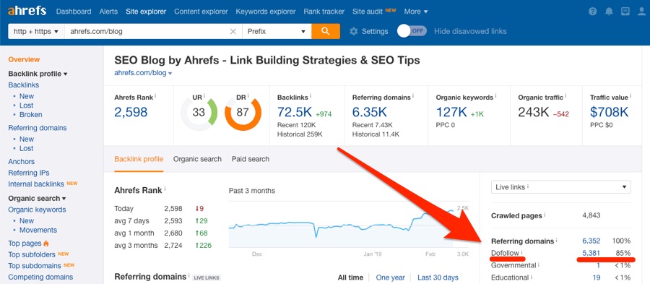Collapse the Organic search sidebar section
650x284 pixels.
click(37, 198)
